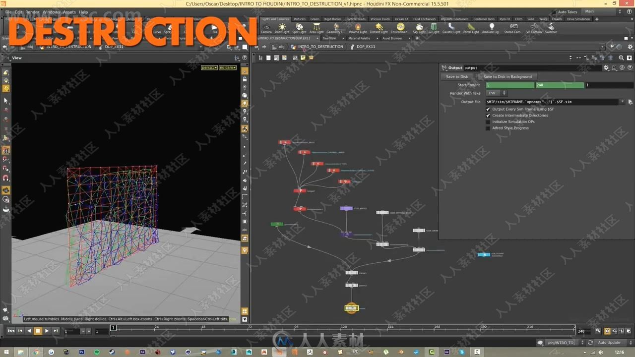This screenshot has height=357, width=635.
Task: Click the merge1 node in network
Action: coord(351,273)
